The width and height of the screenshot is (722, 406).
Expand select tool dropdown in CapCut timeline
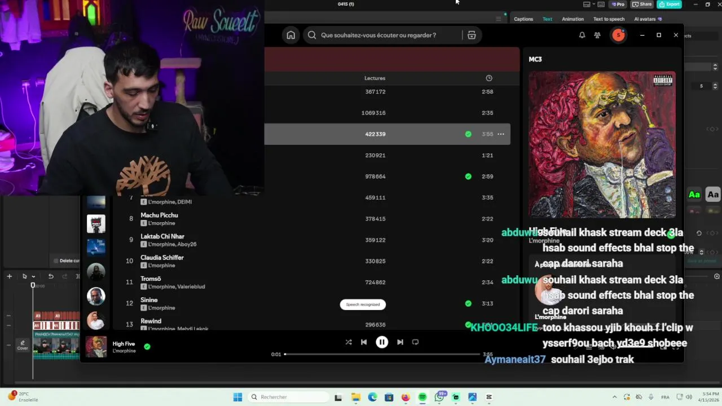(x=33, y=276)
